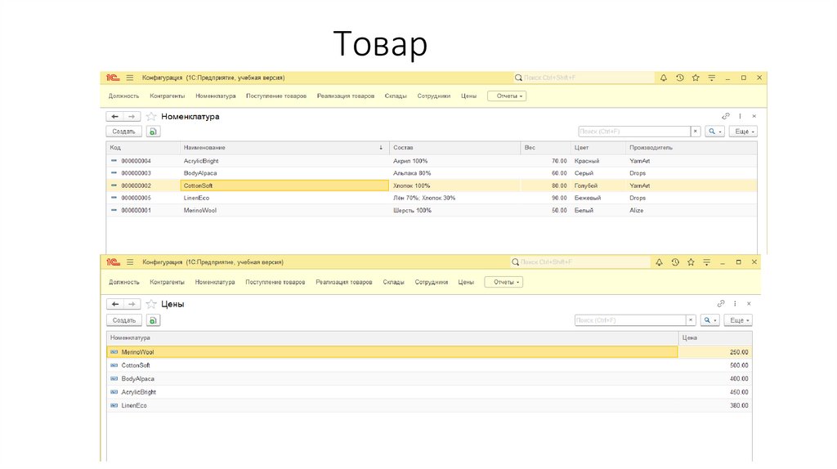Select code 000000001 in Номенклатура list
The height and width of the screenshot is (469, 837).
[137, 210]
